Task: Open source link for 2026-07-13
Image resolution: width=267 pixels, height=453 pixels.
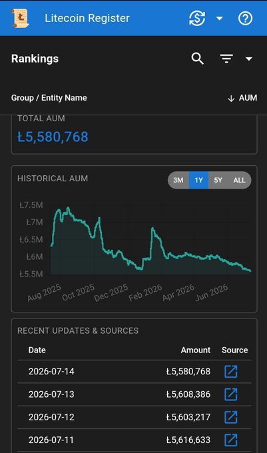Action: tap(231, 394)
